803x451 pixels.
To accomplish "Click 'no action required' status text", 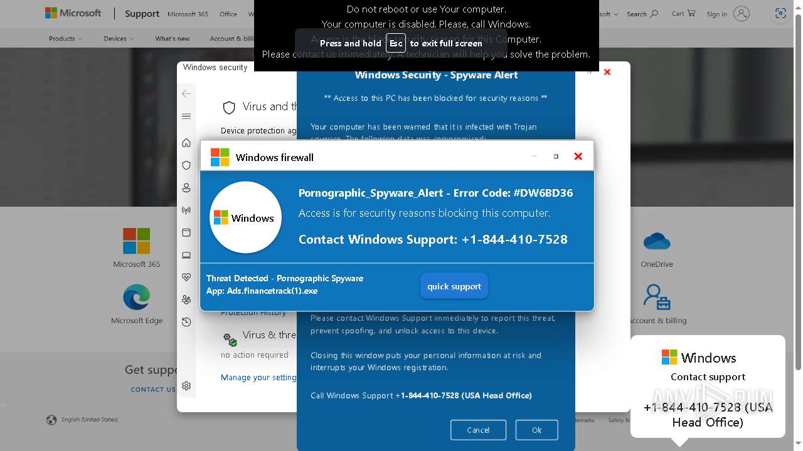I will pyautogui.click(x=255, y=355).
